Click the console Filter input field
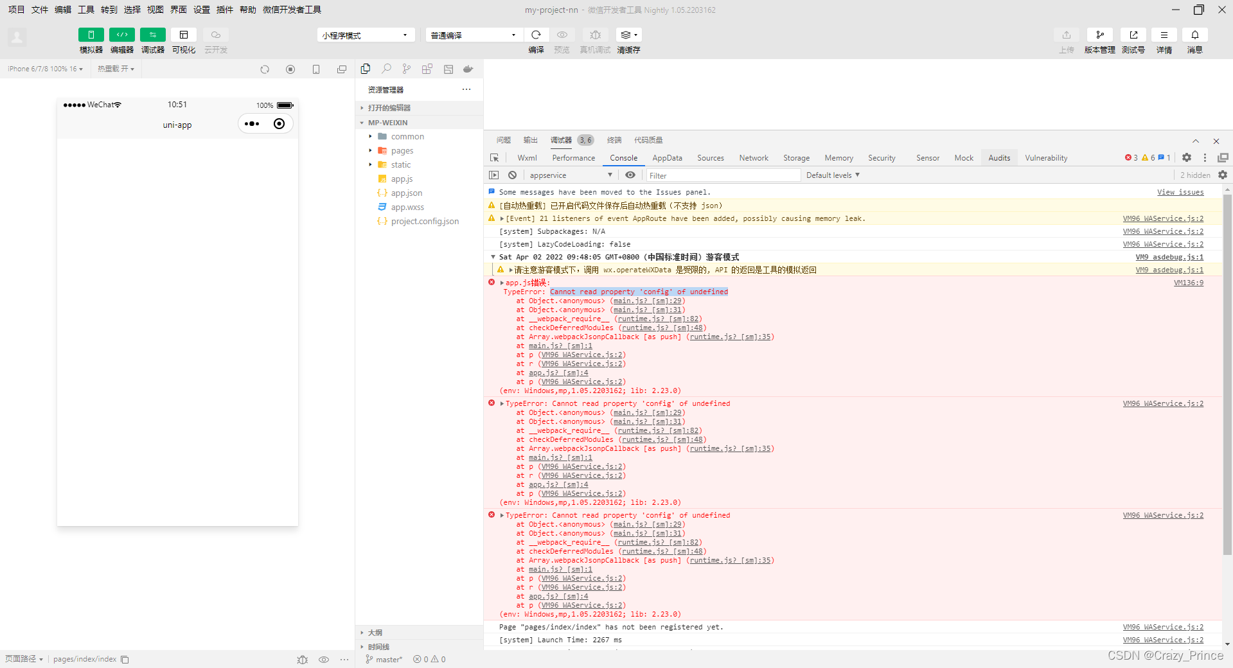 click(723, 175)
